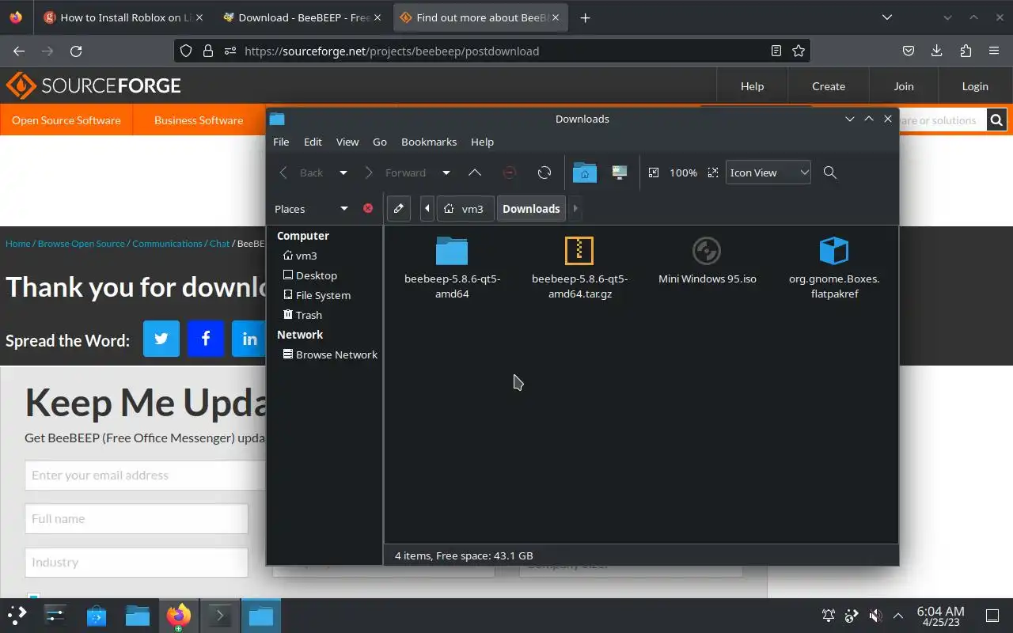The image size is (1013, 633).
Task: Open the Open Source Software nav menu
Action: pos(66,120)
